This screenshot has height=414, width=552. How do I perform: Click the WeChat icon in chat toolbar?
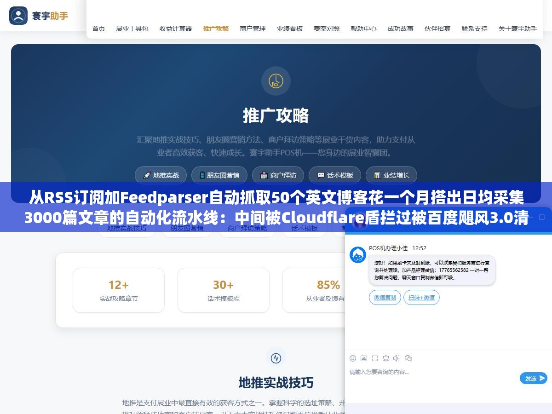408,358
